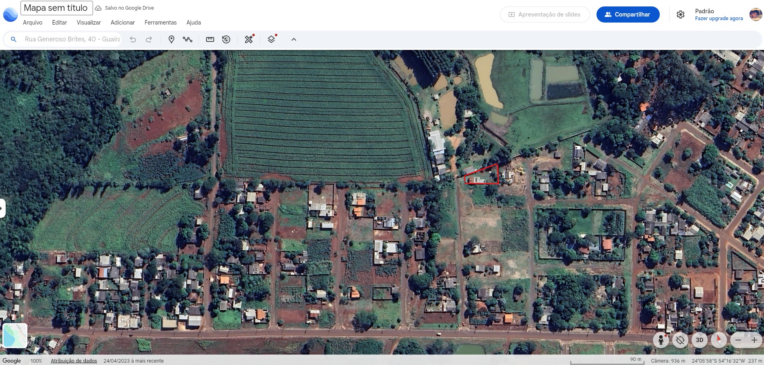Click the undo arrow in toolbar

tap(133, 39)
